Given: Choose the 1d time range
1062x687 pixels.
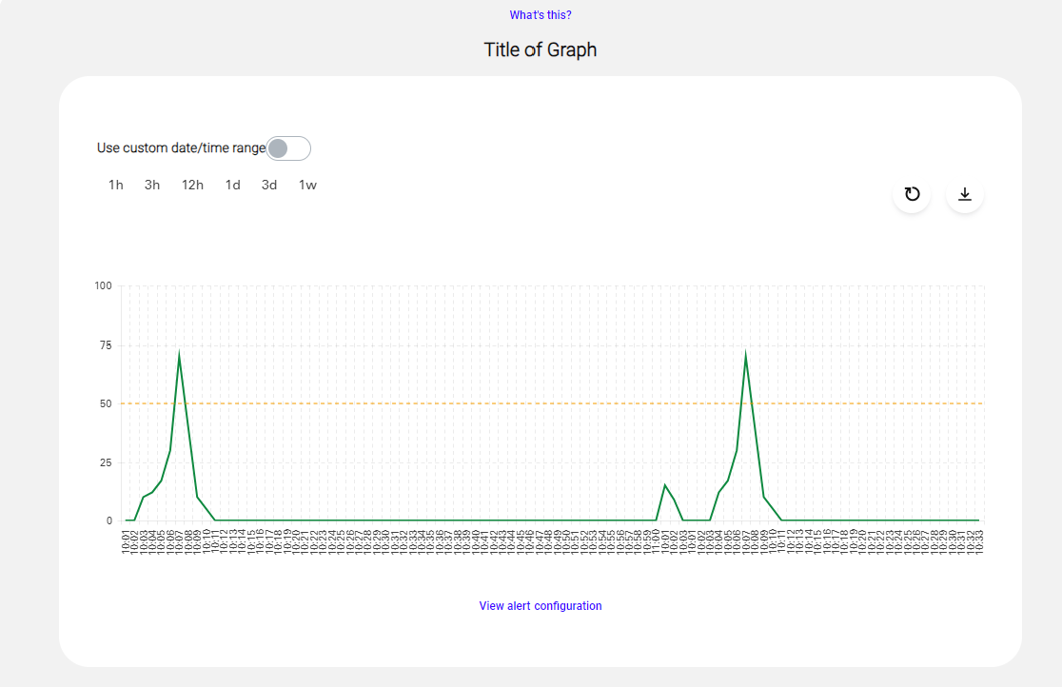Looking at the screenshot, I should [x=232, y=185].
